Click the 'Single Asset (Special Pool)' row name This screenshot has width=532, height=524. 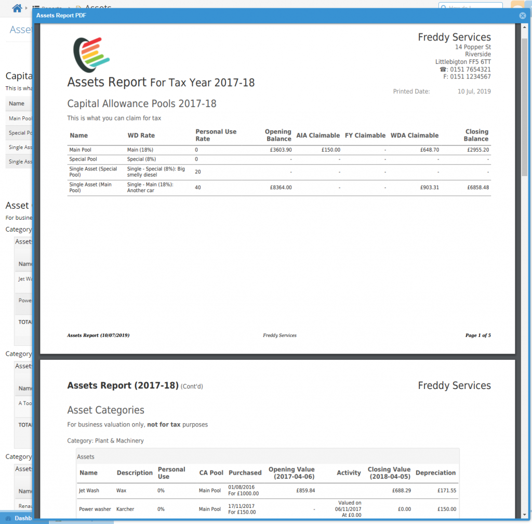[x=94, y=171]
